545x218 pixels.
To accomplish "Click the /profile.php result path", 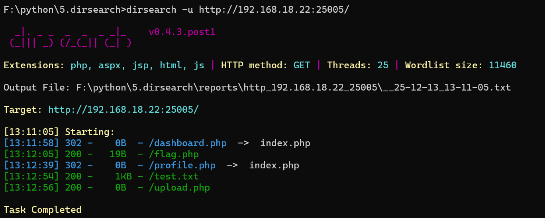I will coord(182,165).
